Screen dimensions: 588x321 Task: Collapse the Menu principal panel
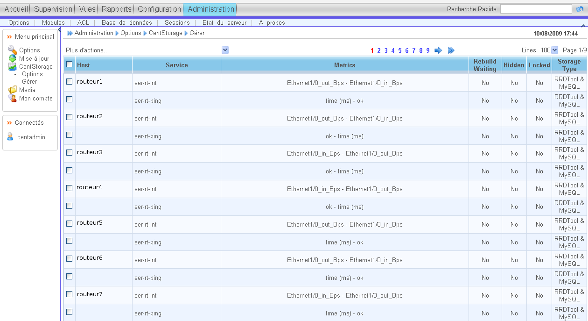pyautogui.click(x=9, y=37)
